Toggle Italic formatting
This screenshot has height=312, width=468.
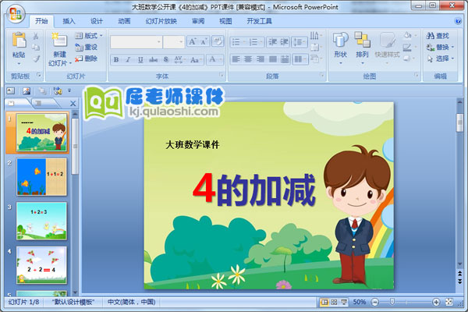click(x=128, y=60)
